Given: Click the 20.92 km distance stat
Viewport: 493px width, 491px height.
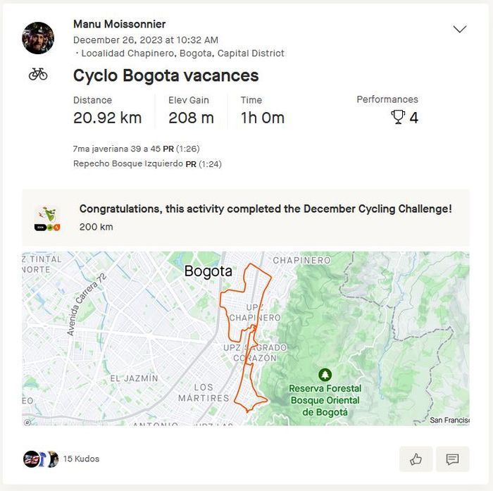Looking at the screenshot, I should tap(107, 118).
